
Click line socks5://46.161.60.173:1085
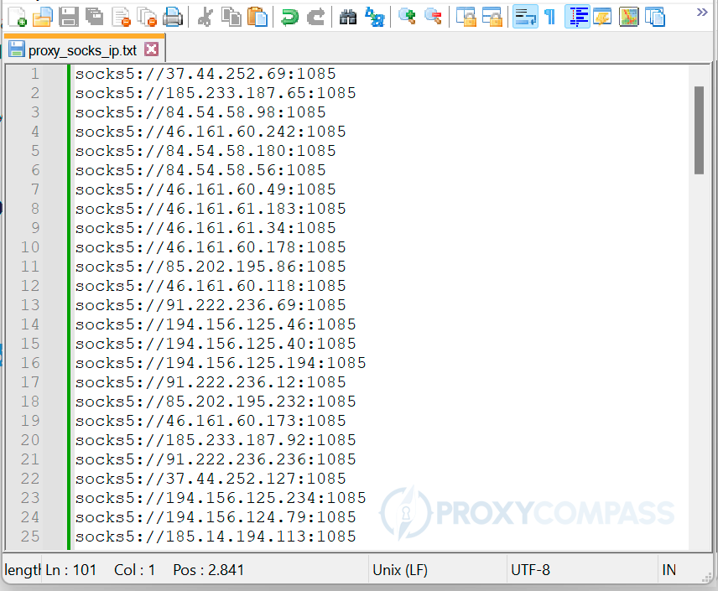point(211,420)
